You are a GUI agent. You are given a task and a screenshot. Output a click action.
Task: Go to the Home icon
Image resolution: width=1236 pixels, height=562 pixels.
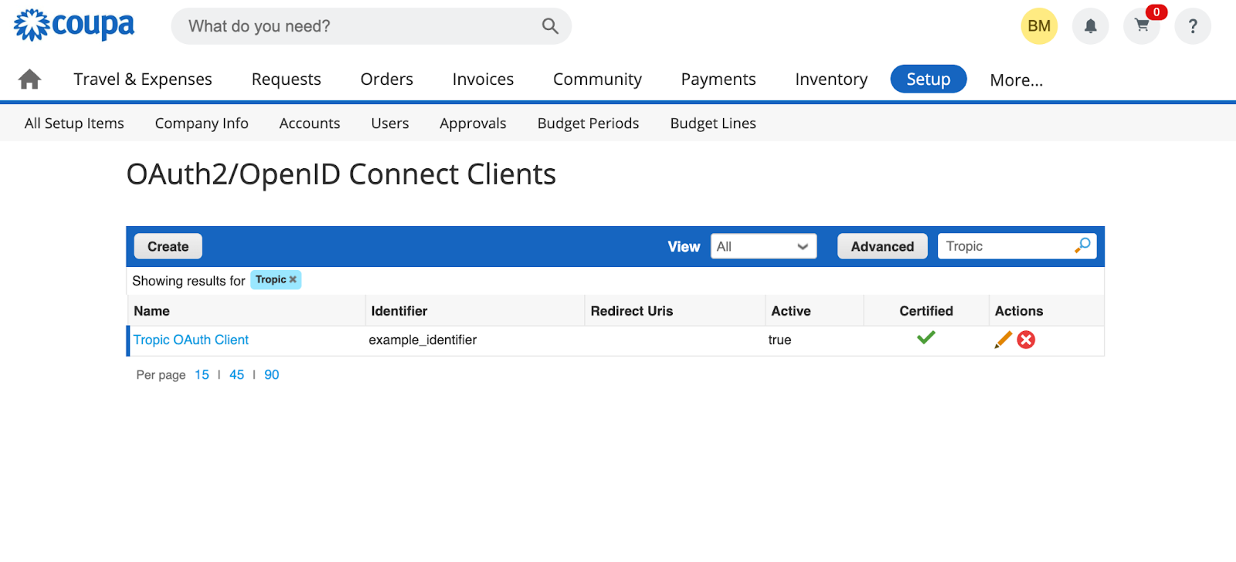pyautogui.click(x=29, y=80)
